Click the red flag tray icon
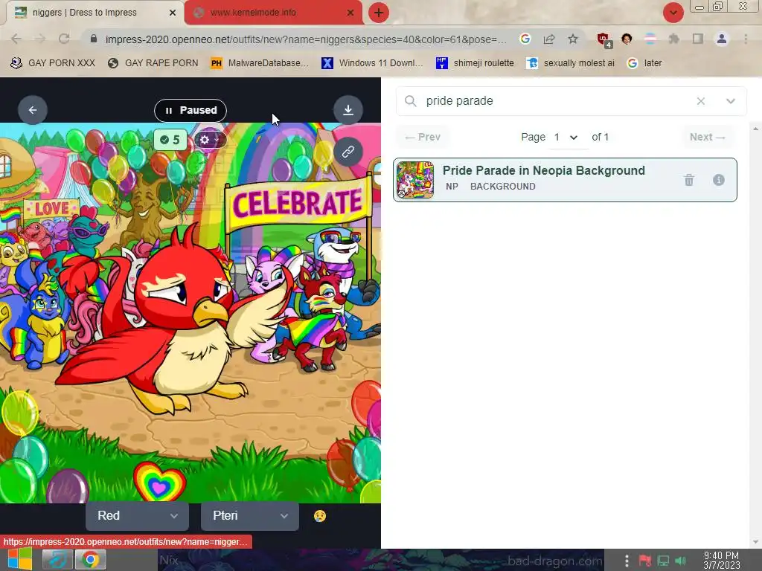 coord(645,561)
